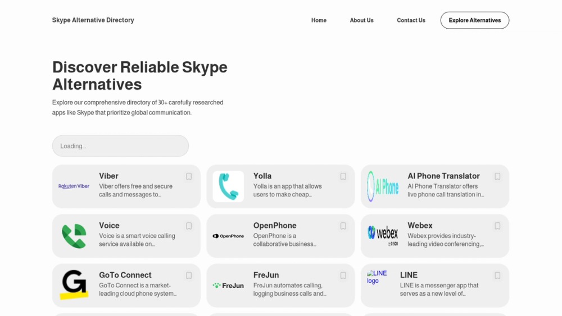Image resolution: width=562 pixels, height=316 pixels.
Task: Click the FreJun logo
Action: 228,286
